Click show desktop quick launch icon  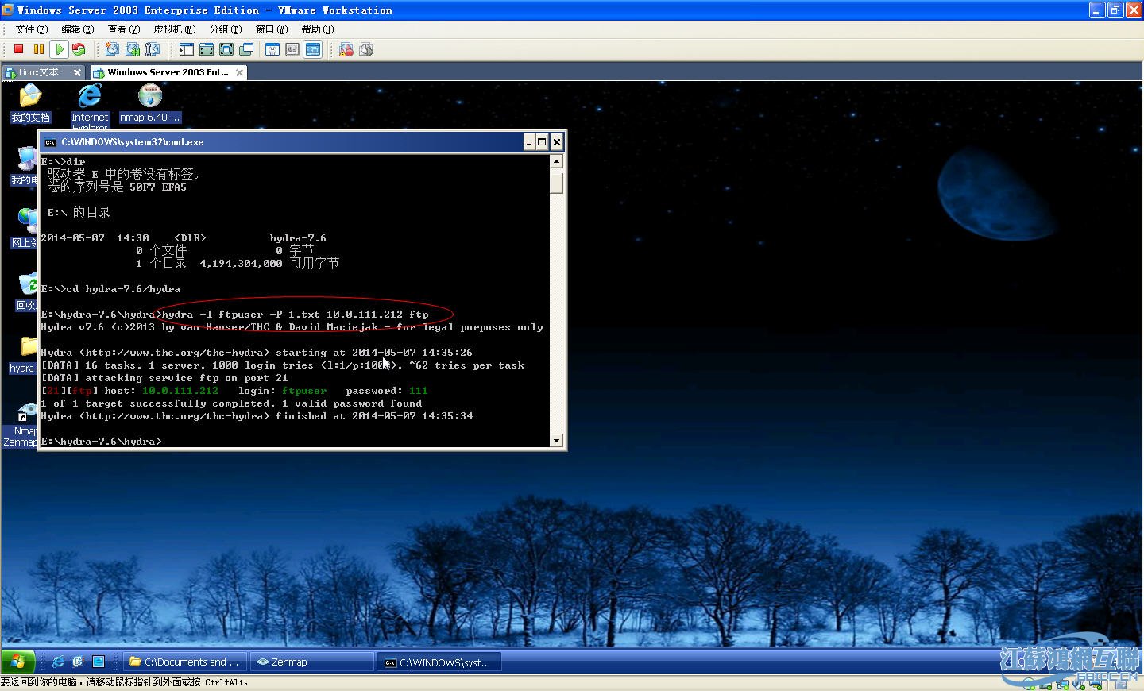click(99, 662)
